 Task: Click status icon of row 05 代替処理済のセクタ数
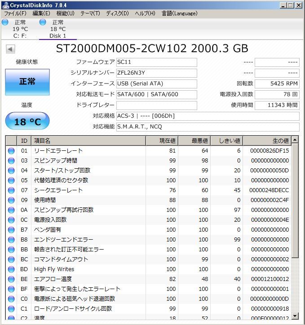click(11, 180)
